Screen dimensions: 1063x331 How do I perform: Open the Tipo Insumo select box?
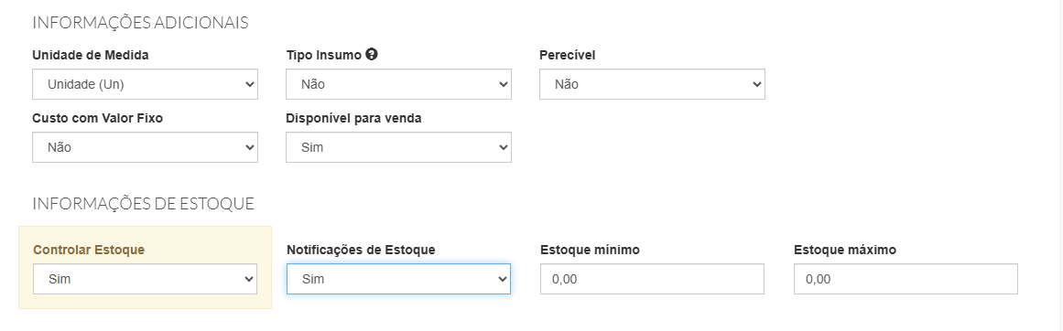(x=398, y=84)
